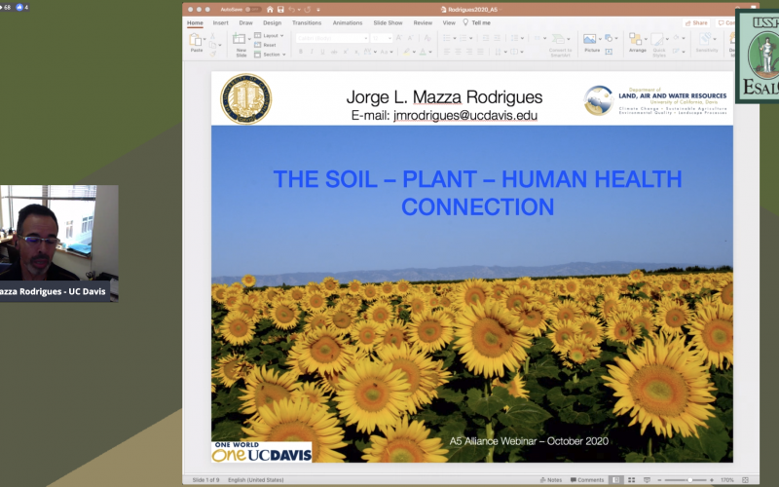Fit slide to current window
Screen dimensions: 779x487
click(745, 480)
